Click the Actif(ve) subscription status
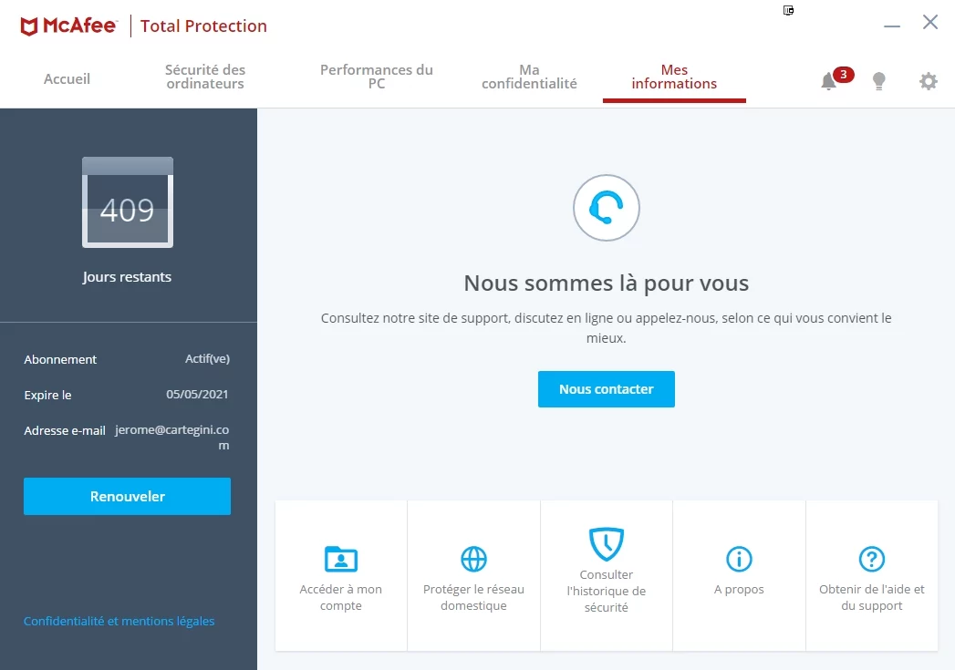 click(207, 359)
